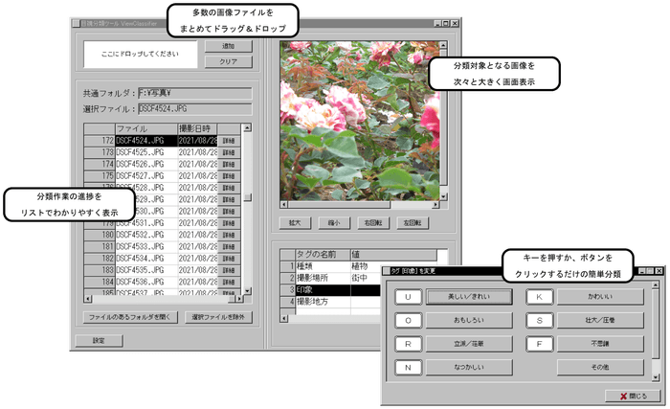Choose その他 in tag dialog
The image size is (670, 409).
(x=600, y=368)
